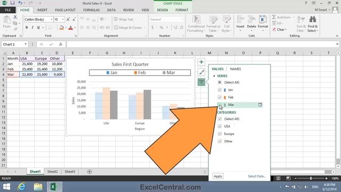The image size is (341, 192).
Task: Open the Chart Tools DESIGN tab
Action: coord(163,10)
